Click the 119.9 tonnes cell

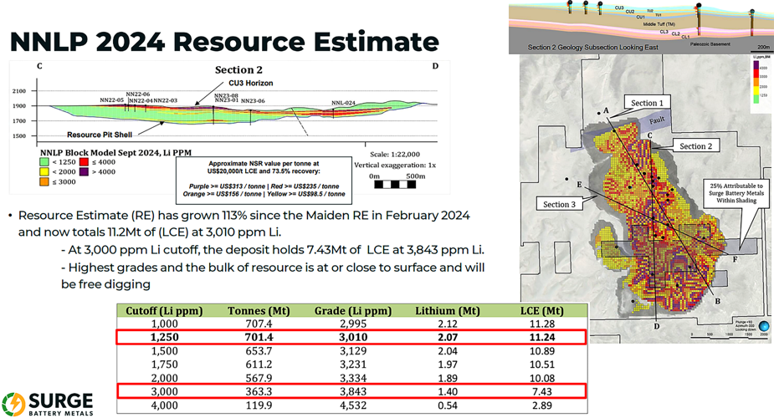click(259, 405)
